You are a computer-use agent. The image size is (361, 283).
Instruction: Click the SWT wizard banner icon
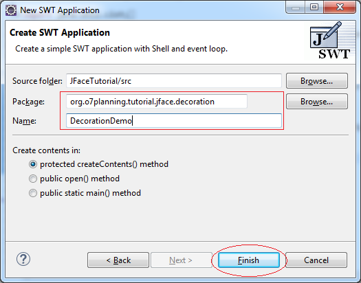click(x=330, y=41)
